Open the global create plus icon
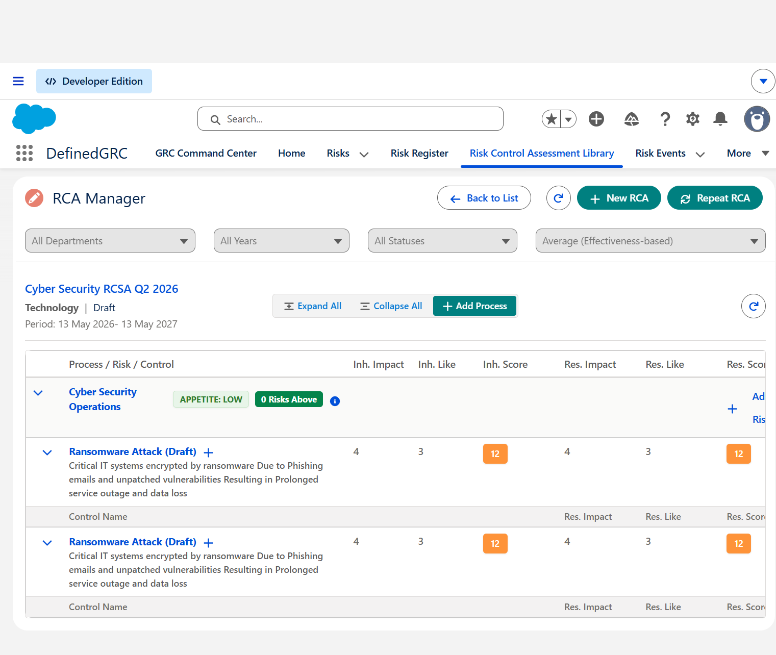Screen dimensions: 776x655 point(596,119)
